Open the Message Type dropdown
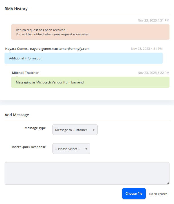Screen dimensions: 174x204 coord(75,130)
